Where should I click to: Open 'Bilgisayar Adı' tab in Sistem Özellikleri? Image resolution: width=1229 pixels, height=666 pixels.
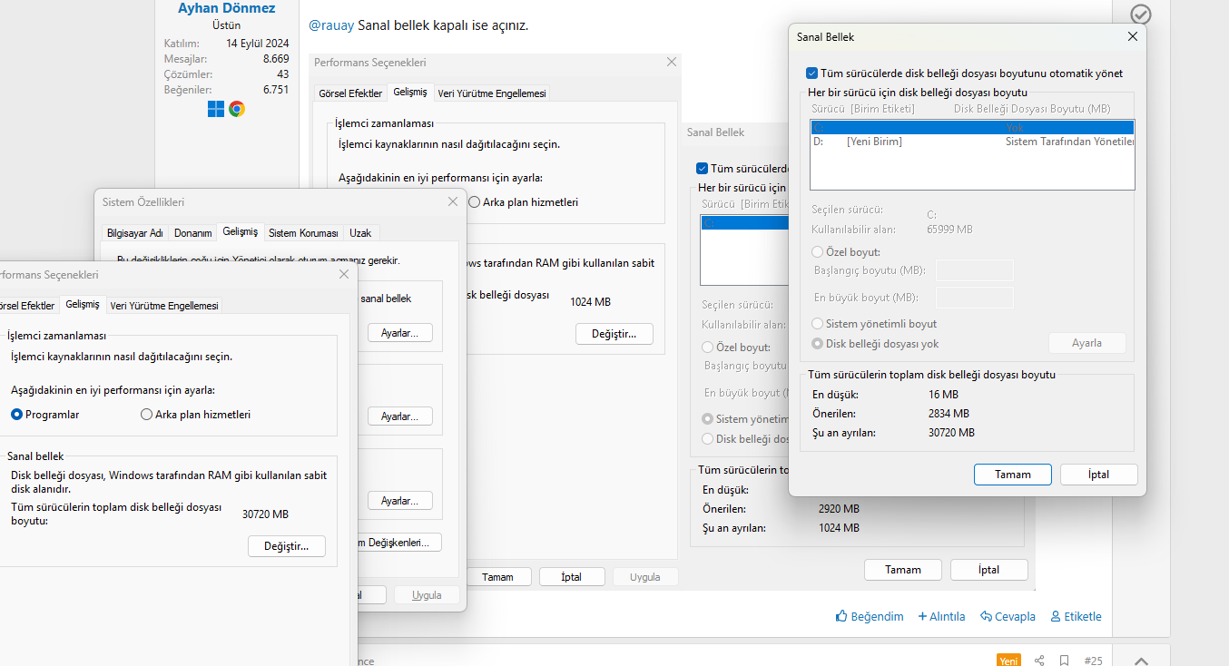coord(135,233)
